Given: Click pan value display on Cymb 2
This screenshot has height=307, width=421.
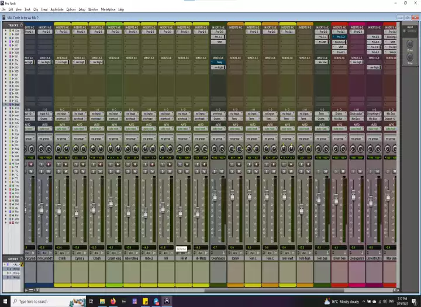Looking at the screenshot, I should pyautogui.click(x=80, y=157).
